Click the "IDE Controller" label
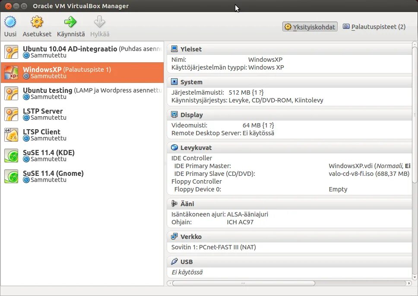The height and width of the screenshot is (296, 418). coord(192,158)
